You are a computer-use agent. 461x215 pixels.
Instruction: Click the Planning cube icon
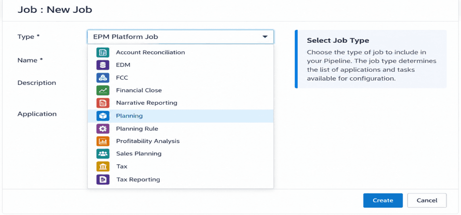pos(103,116)
